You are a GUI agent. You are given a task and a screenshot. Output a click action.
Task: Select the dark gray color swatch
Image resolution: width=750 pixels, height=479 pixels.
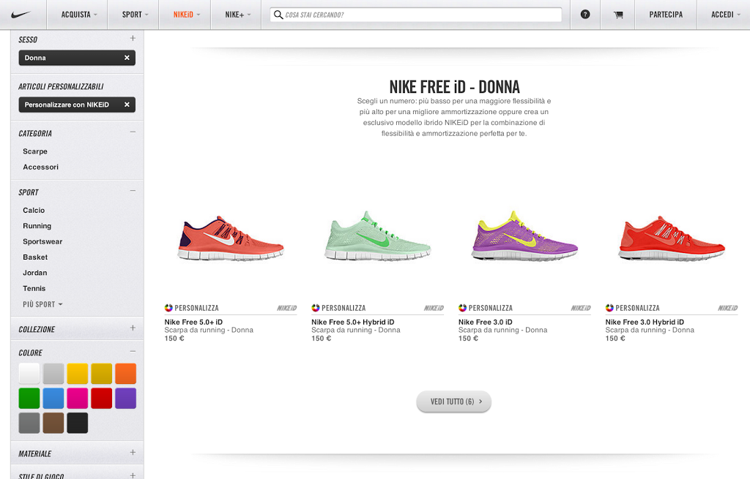[x=29, y=423]
